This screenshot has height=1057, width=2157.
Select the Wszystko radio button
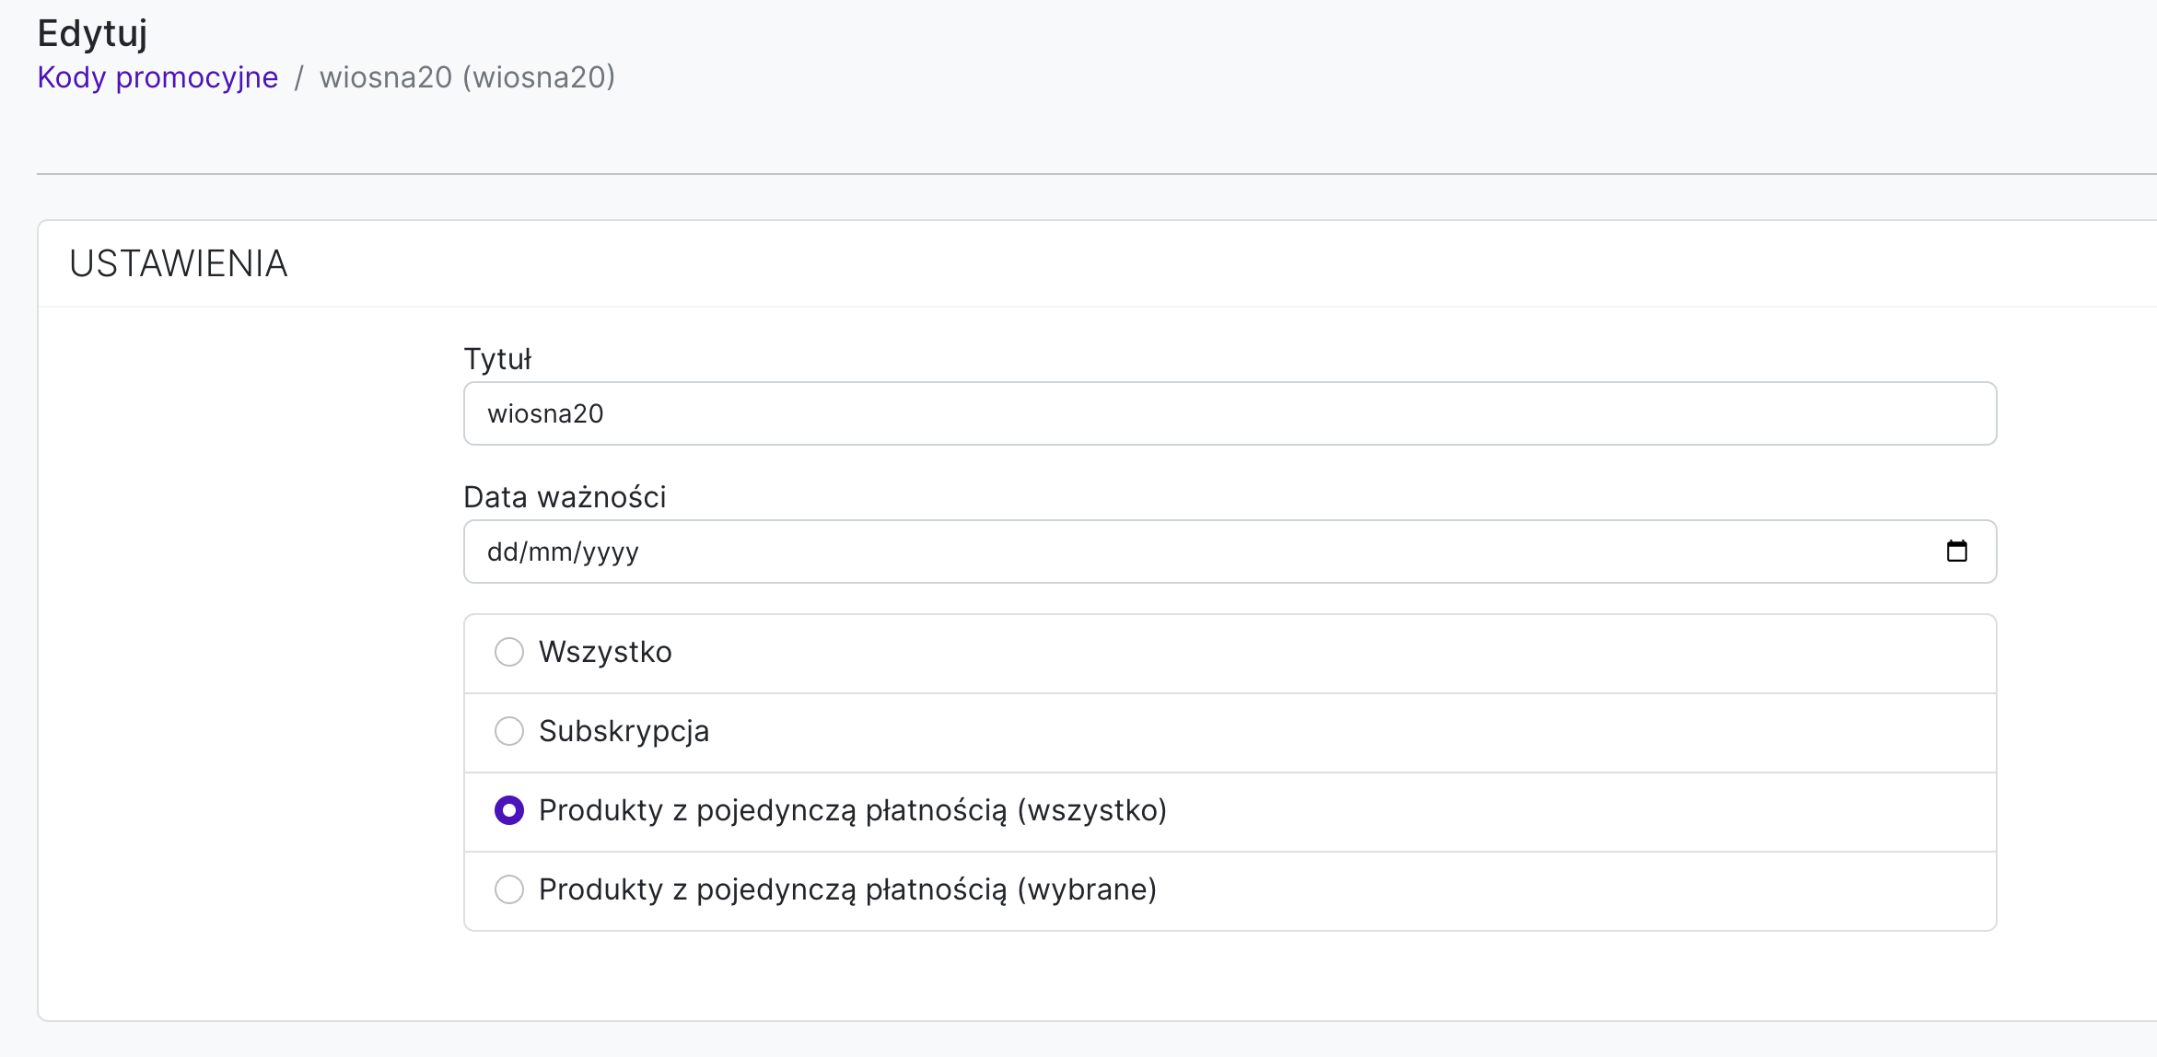coord(508,652)
